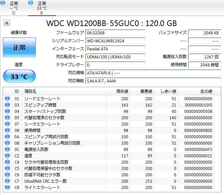Select the C: drive status tab

14,8
